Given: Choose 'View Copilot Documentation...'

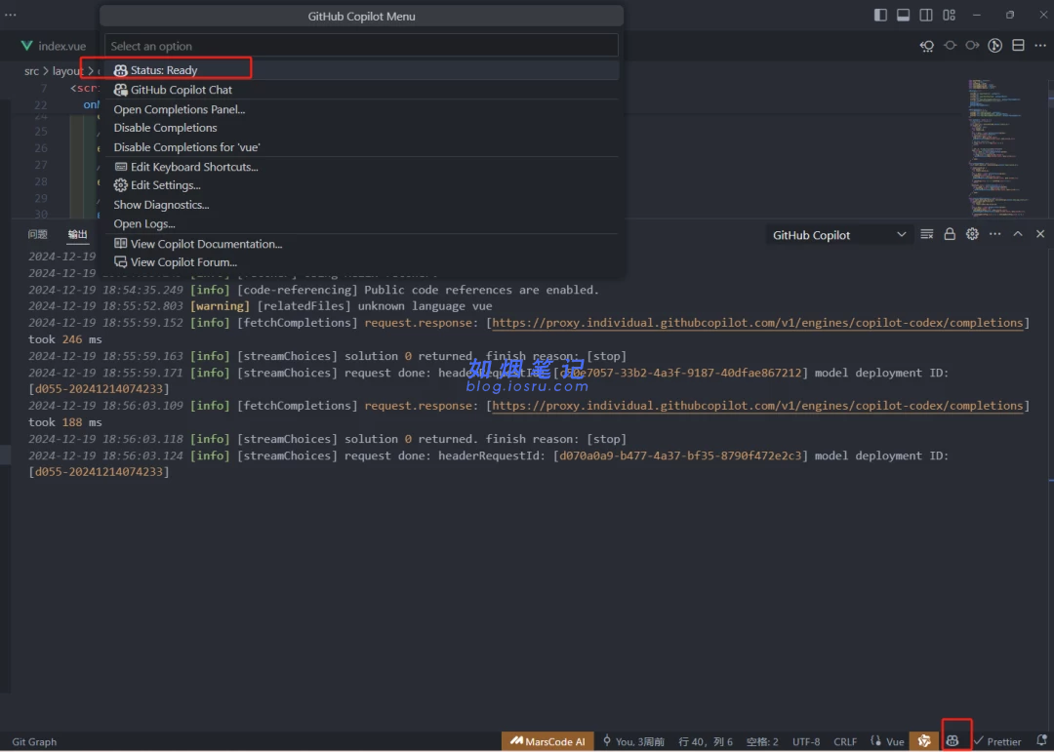Looking at the screenshot, I should pyautogui.click(x=361, y=243).
